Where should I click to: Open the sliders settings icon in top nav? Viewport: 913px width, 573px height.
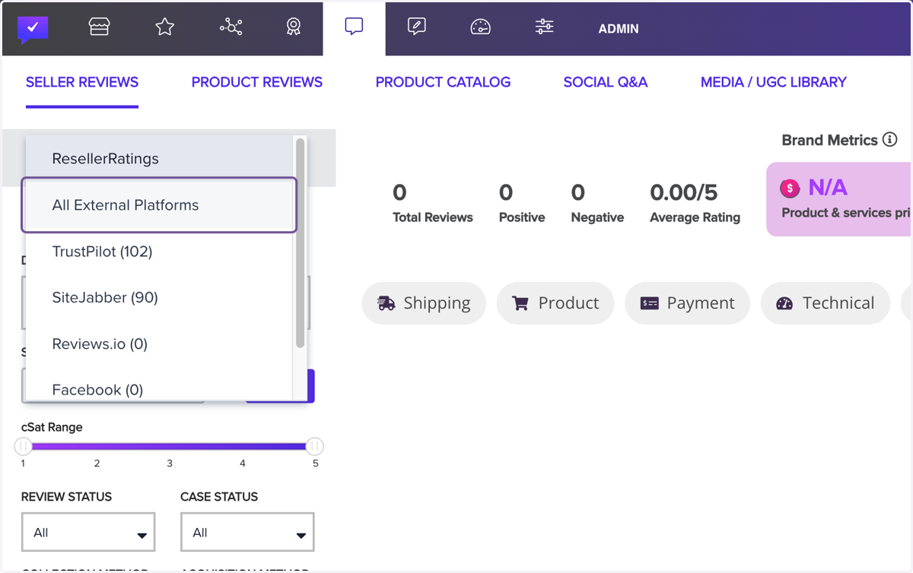[544, 27]
